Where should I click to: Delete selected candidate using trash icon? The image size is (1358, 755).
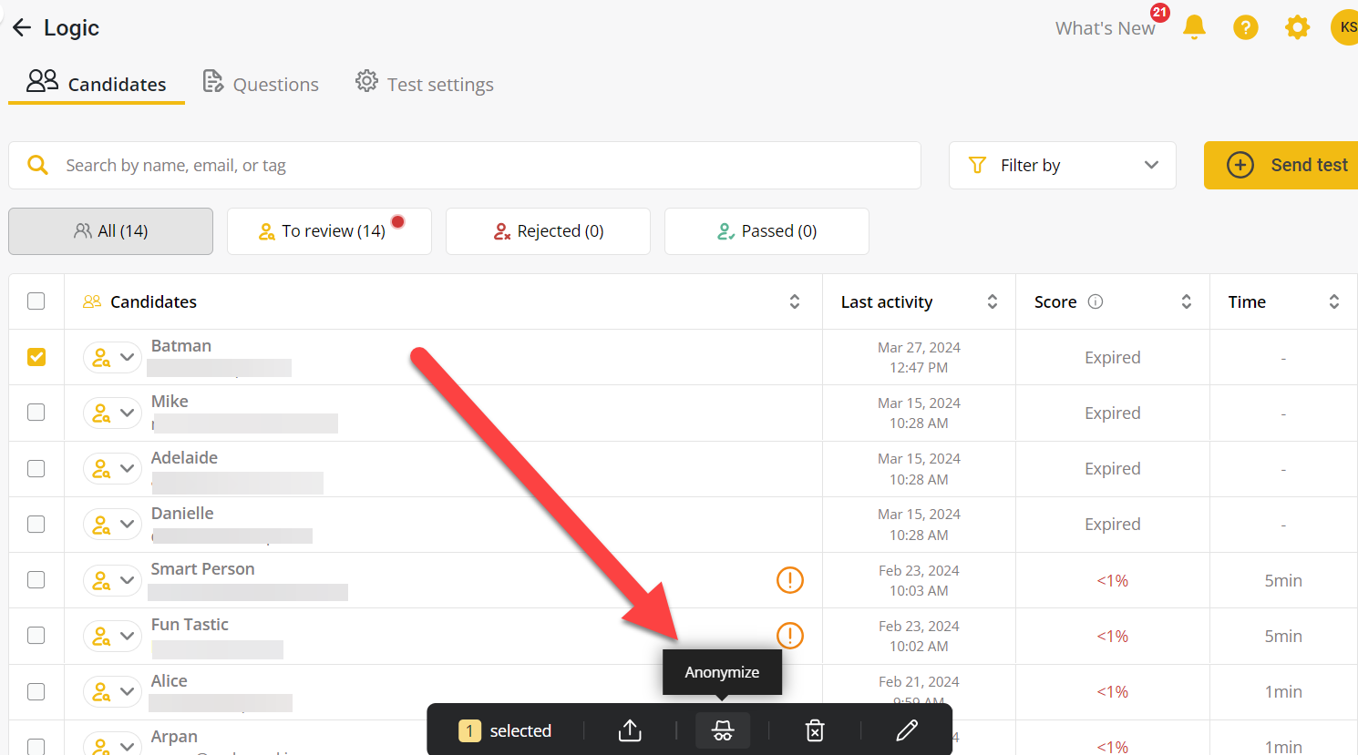(x=815, y=730)
